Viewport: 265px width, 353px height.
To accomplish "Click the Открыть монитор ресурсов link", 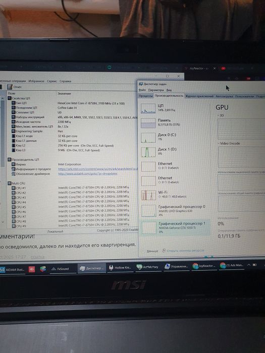I will tap(185, 250).
